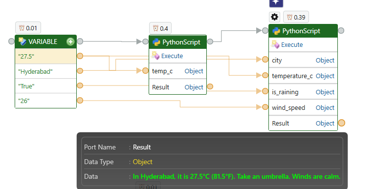Click the Object type of wind_speed row
376x189 pixels.
click(x=325, y=108)
